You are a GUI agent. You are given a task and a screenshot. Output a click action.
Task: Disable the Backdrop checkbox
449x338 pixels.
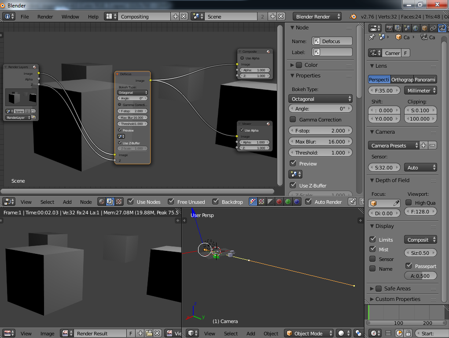click(x=215, y=202)
